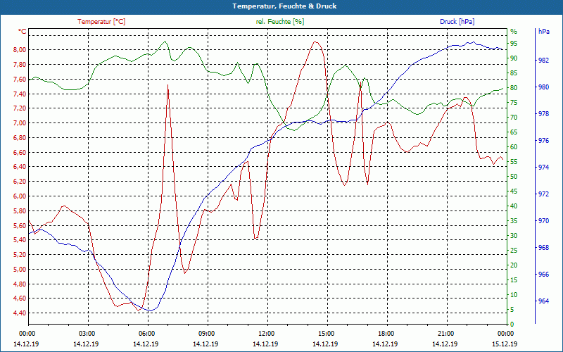Image resolution: width=563 pixels, height=352 pixels.
Task: Click the 12:00 time axis label
Action: [x=266, y=333]
